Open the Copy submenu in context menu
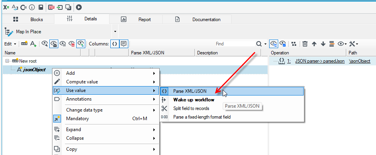This screenshot has width=376, height=155. (106, 149)
